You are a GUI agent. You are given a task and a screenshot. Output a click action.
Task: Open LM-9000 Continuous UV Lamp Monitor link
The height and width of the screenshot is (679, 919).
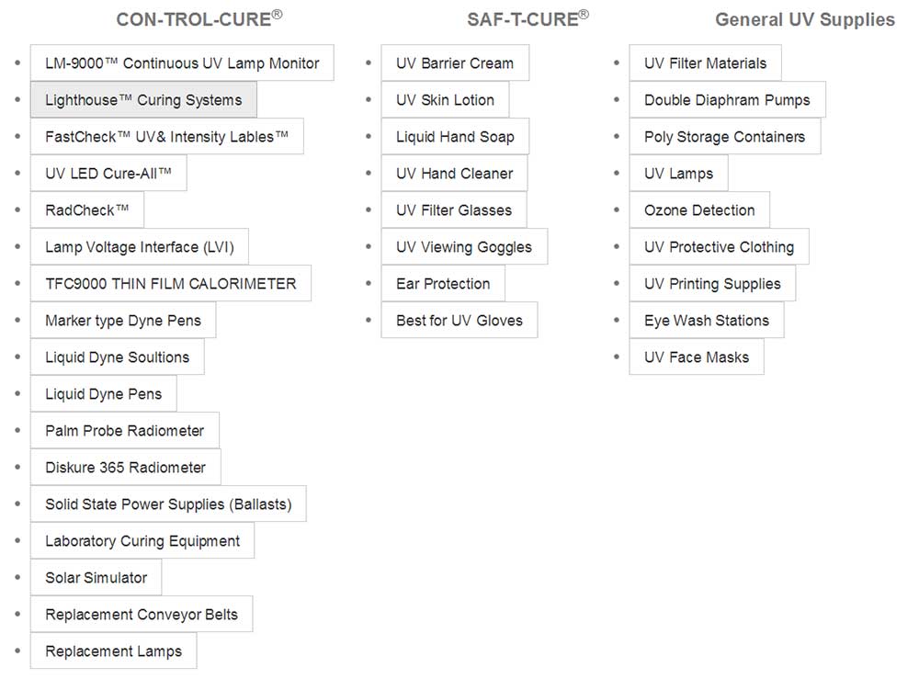tap(182, 62)
